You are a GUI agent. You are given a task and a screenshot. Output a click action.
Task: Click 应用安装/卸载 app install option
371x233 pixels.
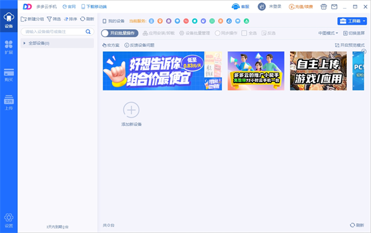point(158,33)
